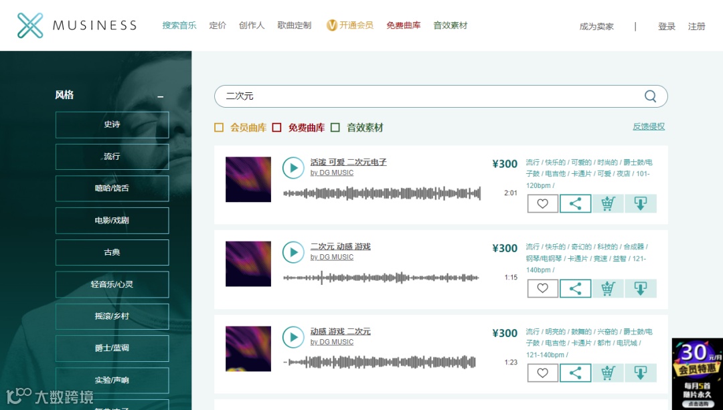Click 登录 to log in
723x410 pixels.
click(667, 27)
